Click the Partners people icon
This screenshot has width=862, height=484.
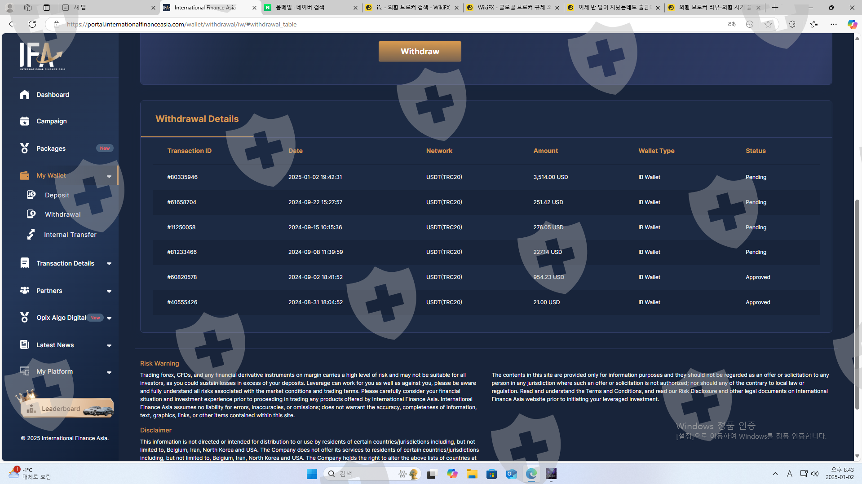coord(25,291)
